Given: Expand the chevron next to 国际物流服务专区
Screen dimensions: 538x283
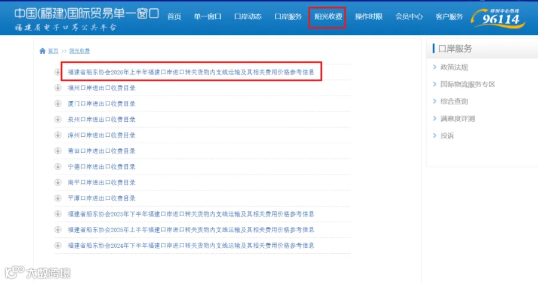Looking at the screenshot, I should [x=435, y=84].
